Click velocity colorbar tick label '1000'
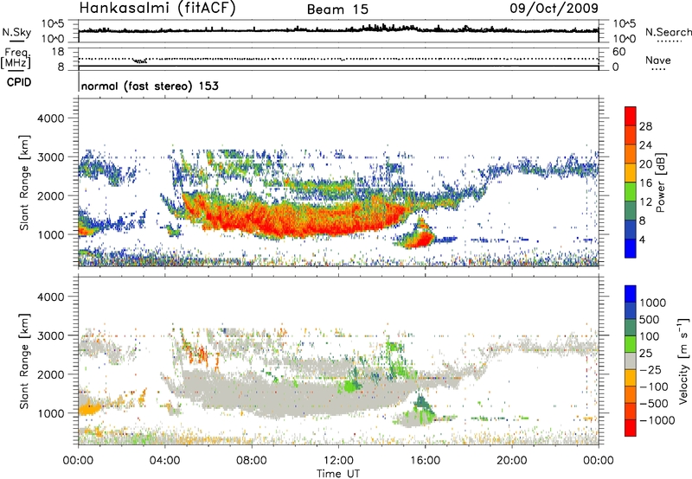 pos(652,303)
